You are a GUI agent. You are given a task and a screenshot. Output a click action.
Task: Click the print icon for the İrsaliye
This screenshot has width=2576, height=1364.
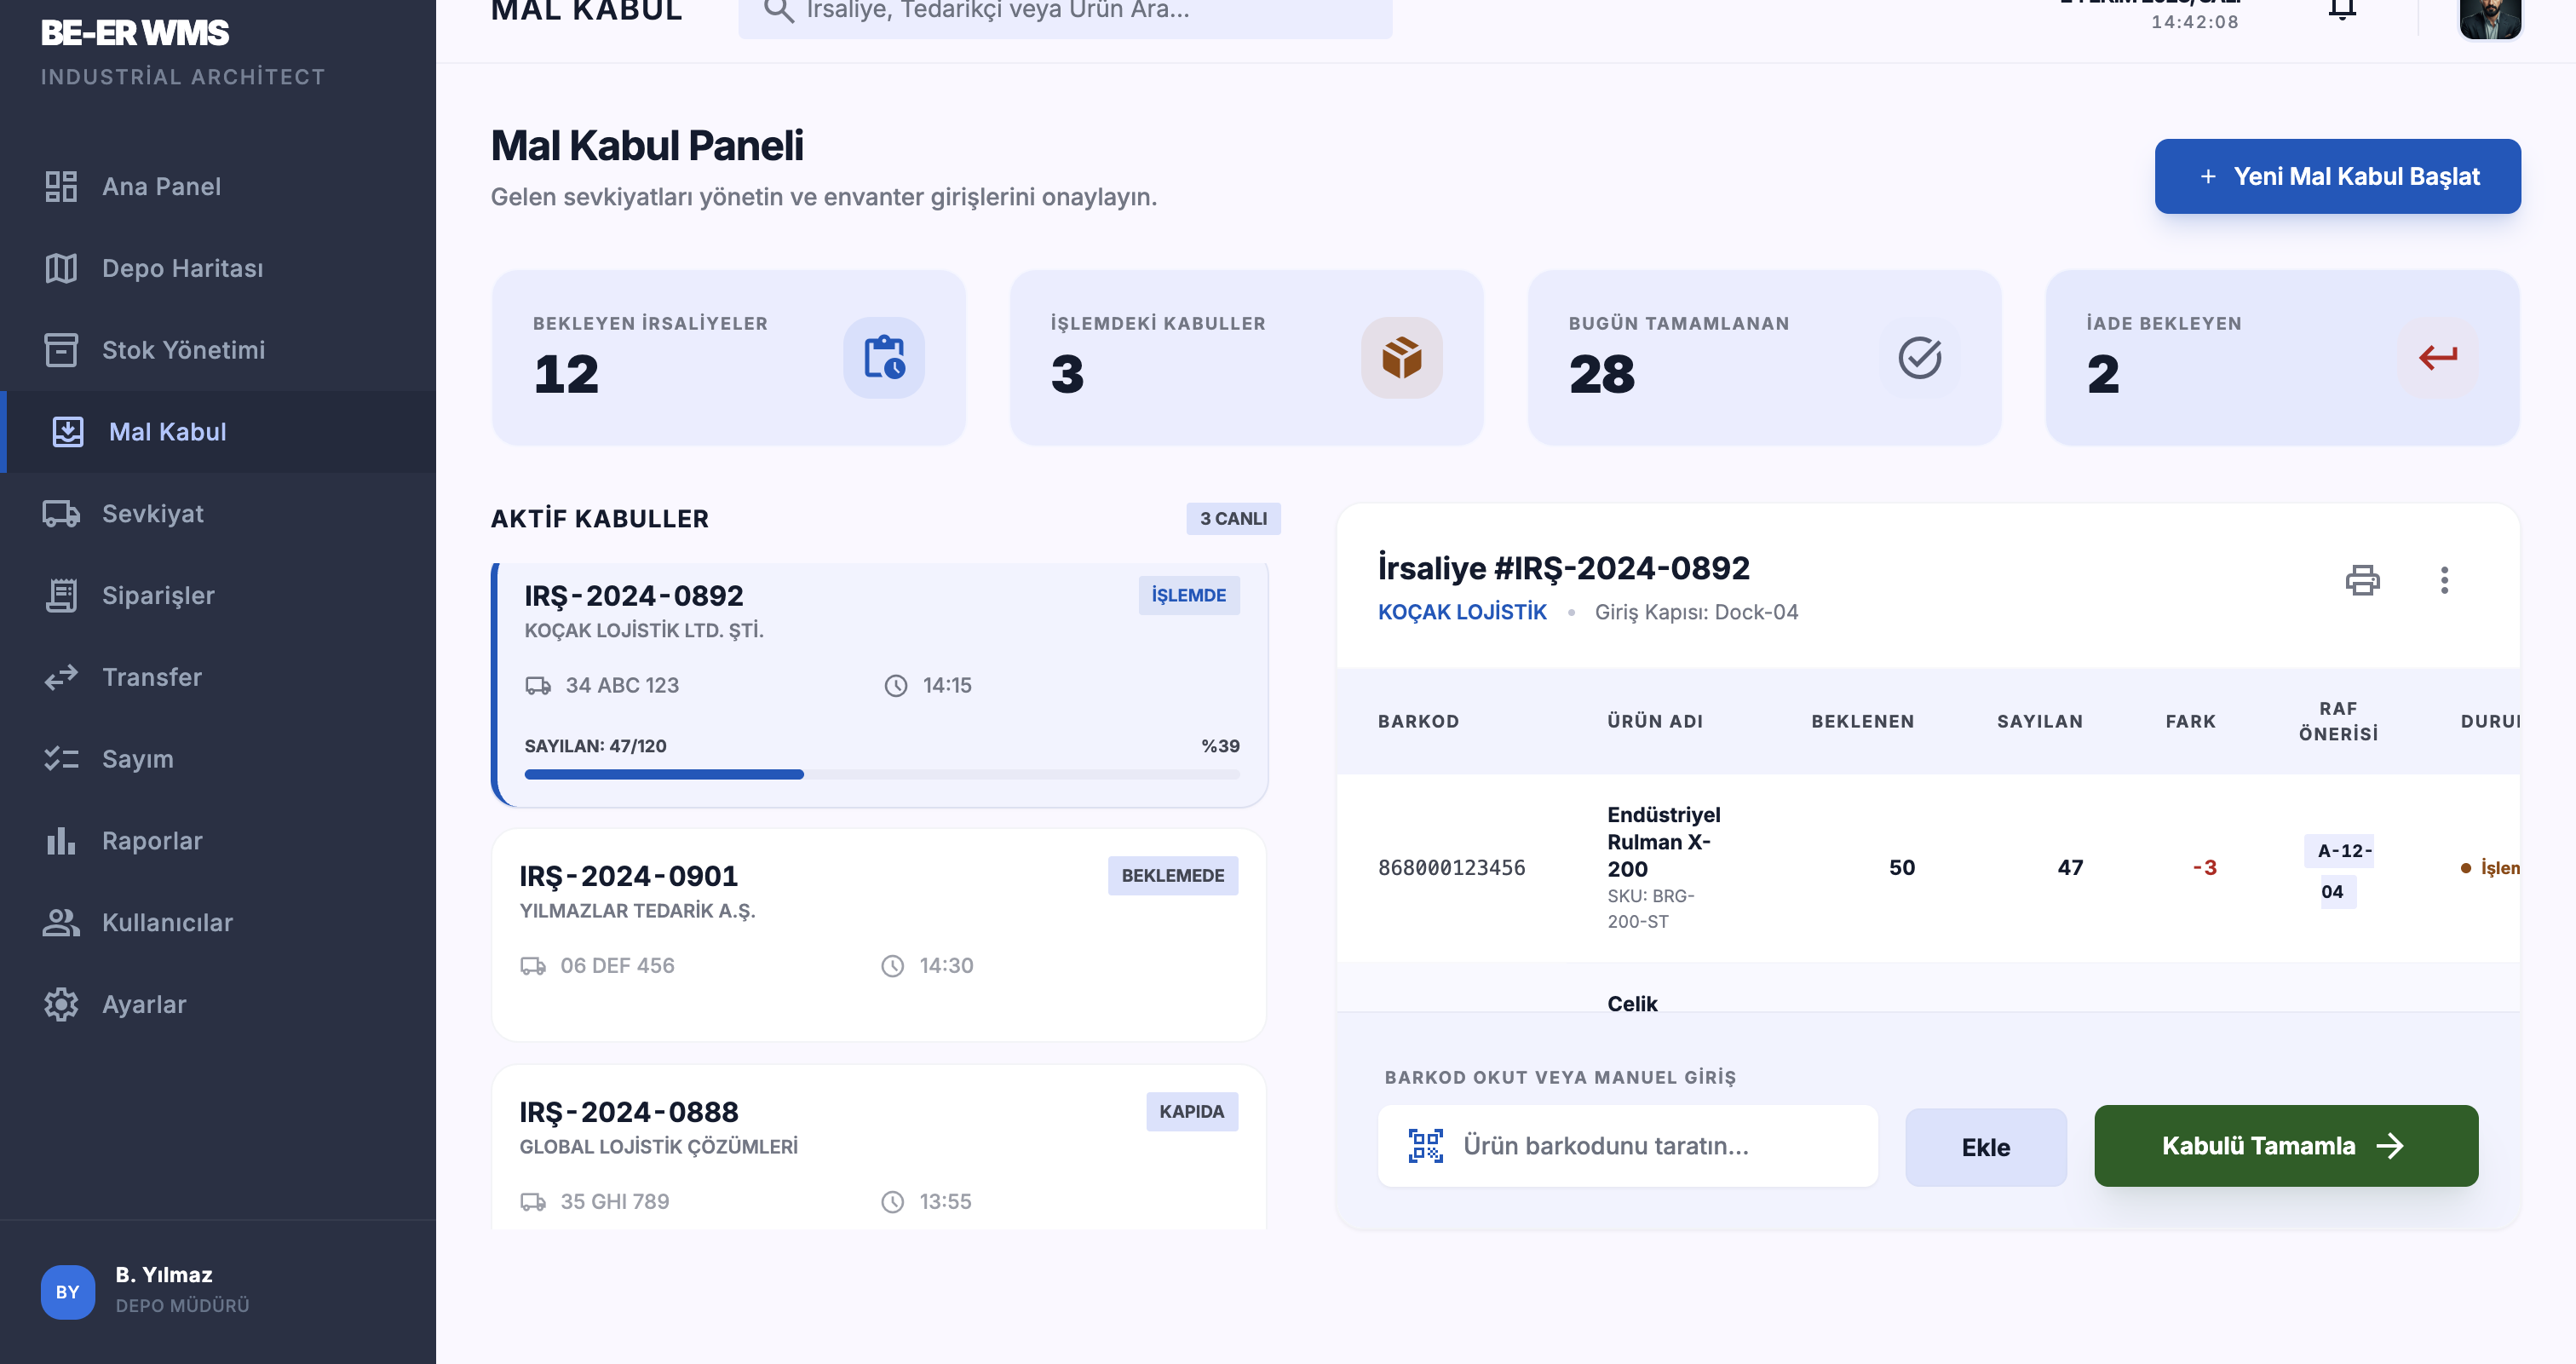pyautogui.click(x=2362, y=580)
